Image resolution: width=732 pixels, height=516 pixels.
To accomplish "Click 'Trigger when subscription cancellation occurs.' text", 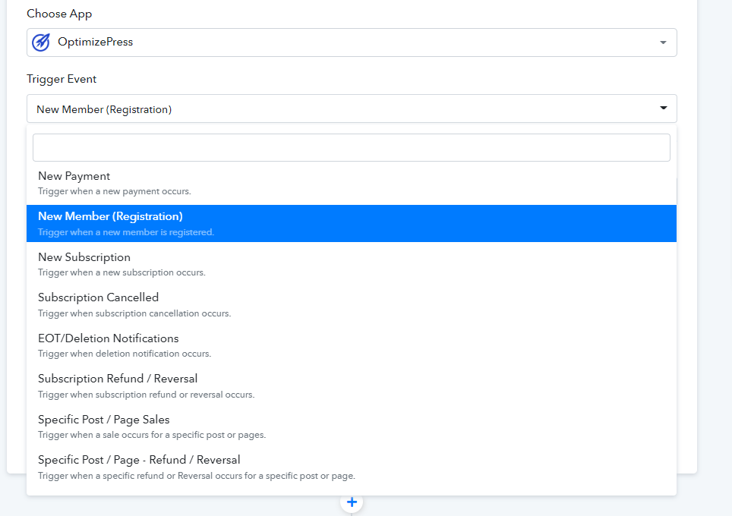I will 134,313.
